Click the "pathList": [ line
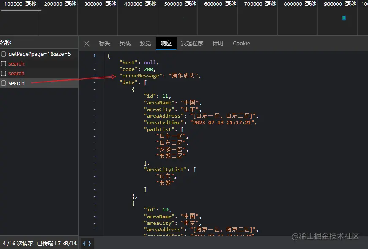Viewport: 368px width, 249px height. click(164, 129)
